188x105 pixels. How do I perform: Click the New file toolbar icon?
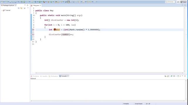tap(2, 2)
